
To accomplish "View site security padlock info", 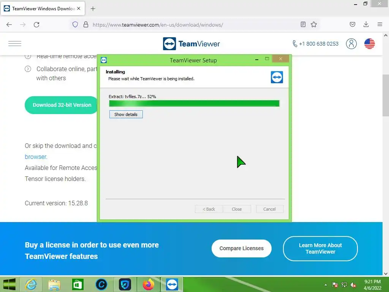I will 86,24.
